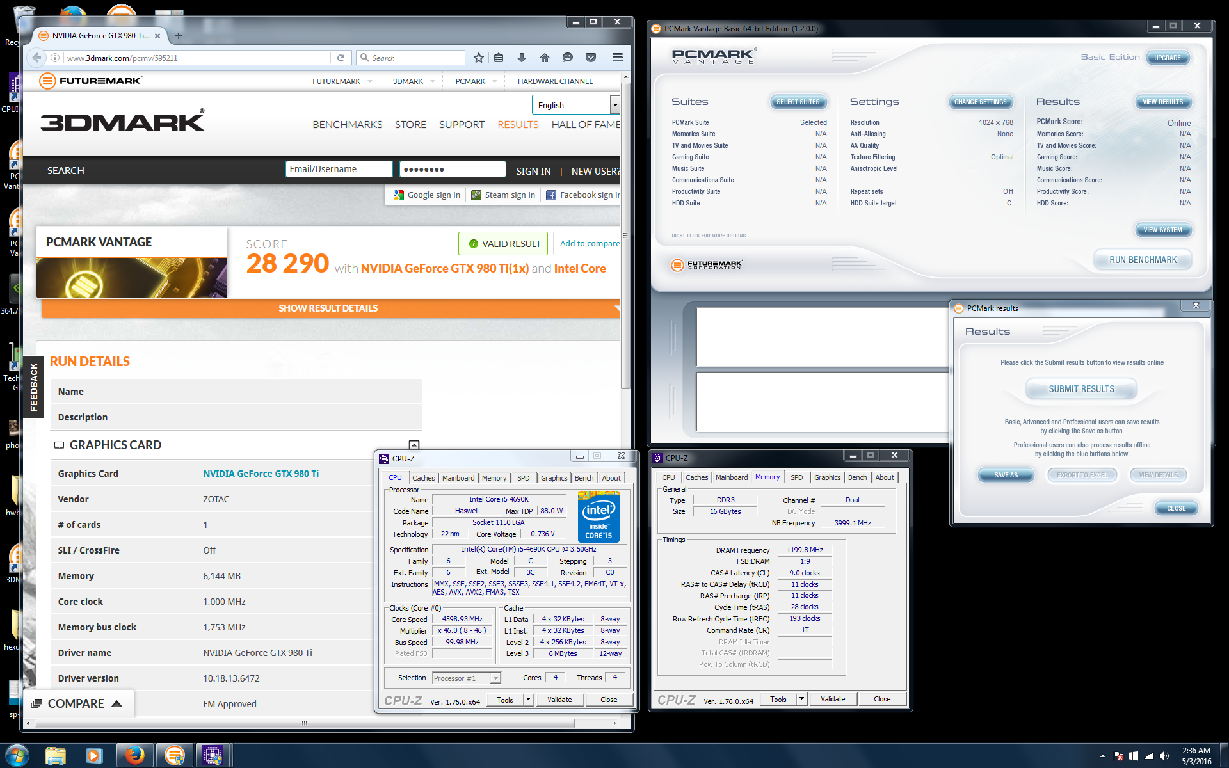
Task: Click SIGN IN on the 3DMark page
Action: point(533,172)
